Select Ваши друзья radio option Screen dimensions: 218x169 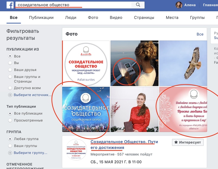[10, 70]
